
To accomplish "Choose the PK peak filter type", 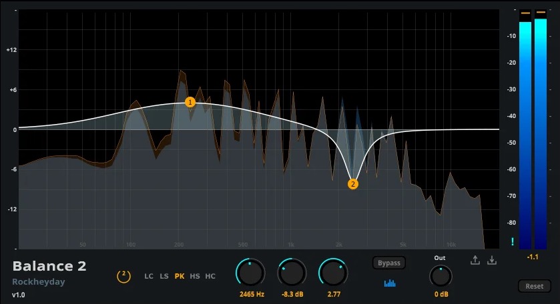I will tap(180, 276).
